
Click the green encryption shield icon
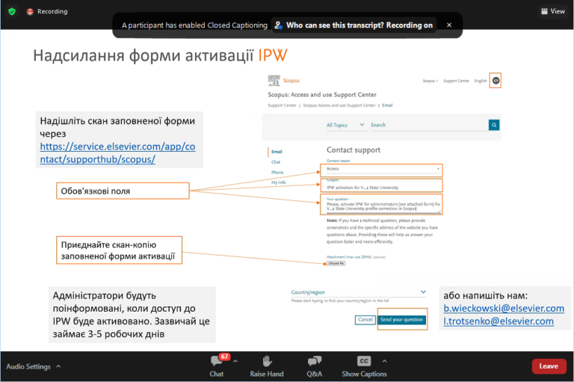tap(12, 11)
